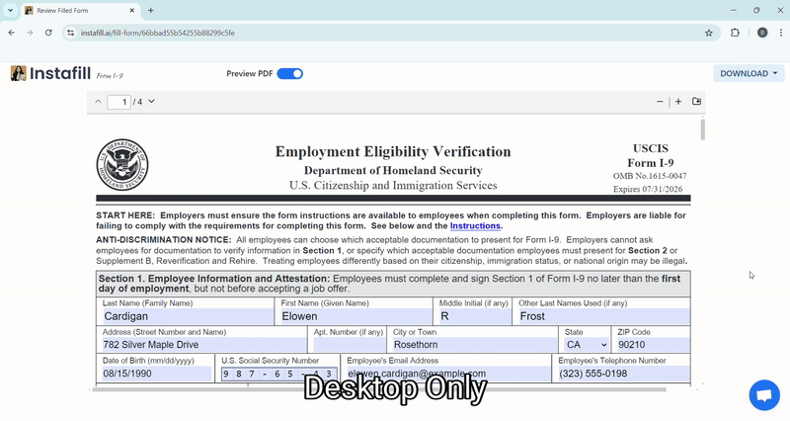This screenshot has height=421, width=790.
Task: Click the Department of Homeland Security seal
Action: pyautogui.click(x=122, y=165)
